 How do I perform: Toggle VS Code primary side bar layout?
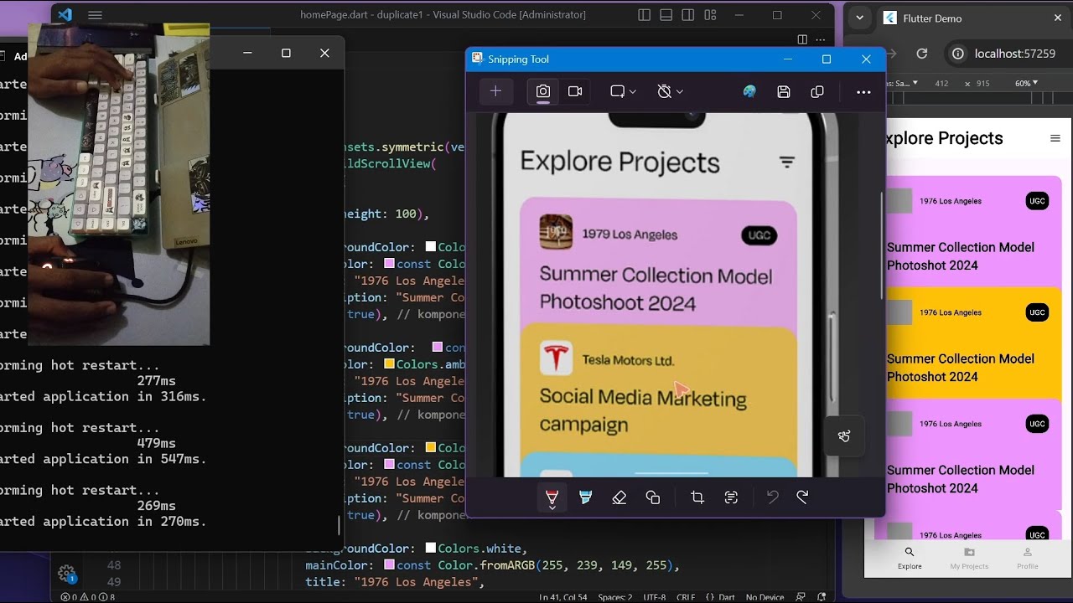click(x=644, y=15)
